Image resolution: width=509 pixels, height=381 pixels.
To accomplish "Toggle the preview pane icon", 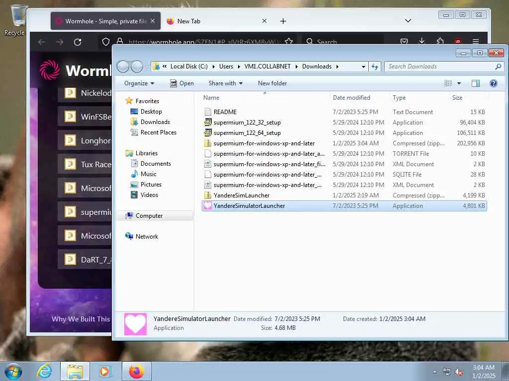I will coord(476,83).
